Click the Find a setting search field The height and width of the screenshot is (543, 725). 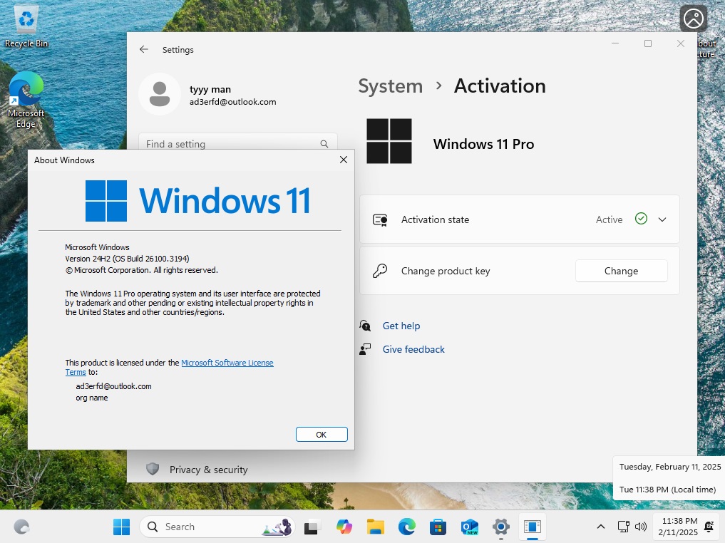pyautogui.click(x=237, y=143)
